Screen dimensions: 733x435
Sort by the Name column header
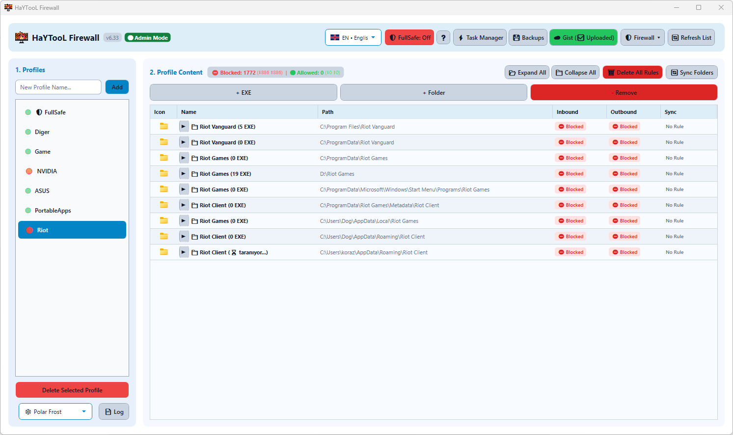(247, 112)
